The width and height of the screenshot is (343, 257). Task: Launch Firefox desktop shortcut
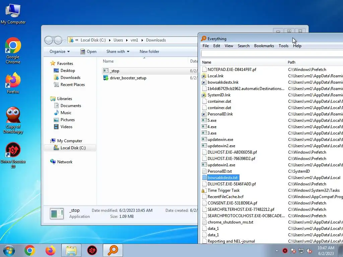point(13,83)
